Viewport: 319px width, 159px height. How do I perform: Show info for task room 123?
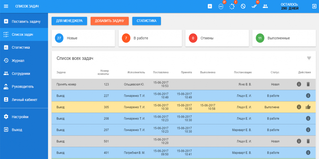point(299,84)
